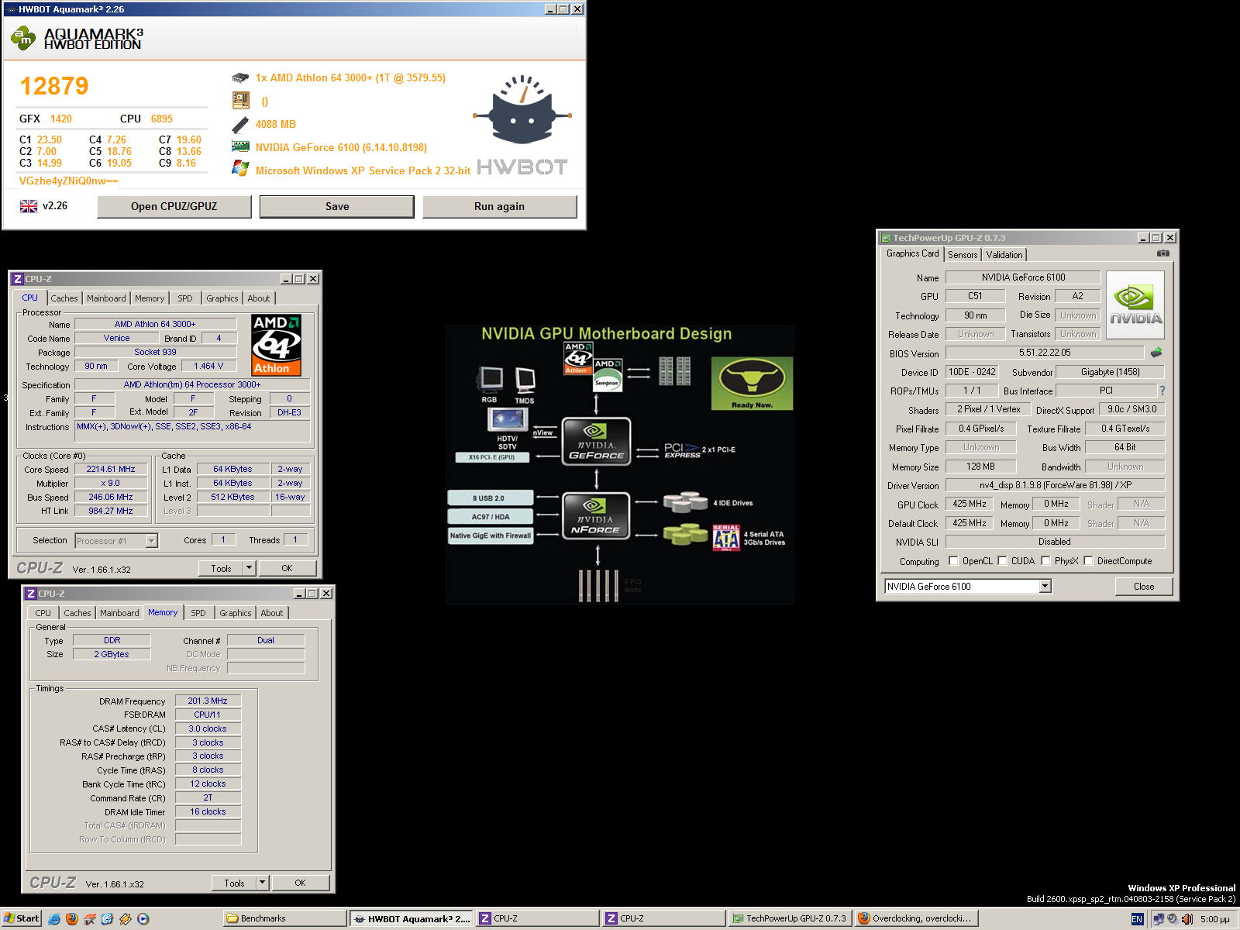Screen dimensions: 1240x930
Task: Click OK in the CPU-Z CPU window
Action: [x=287, y=568]
